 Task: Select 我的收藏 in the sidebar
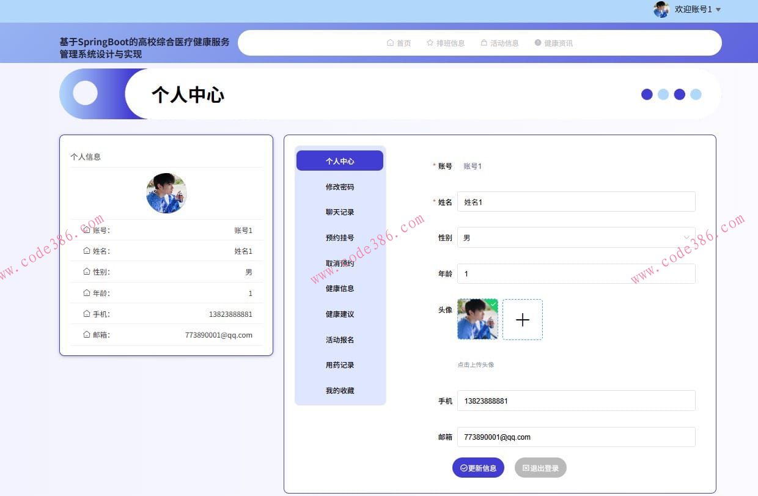pyautogui.click(x=340, y=390)
